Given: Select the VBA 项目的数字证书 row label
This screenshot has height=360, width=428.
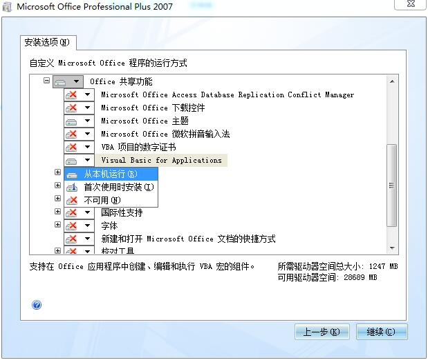Looking at the screenshot, I should point(139,147).
